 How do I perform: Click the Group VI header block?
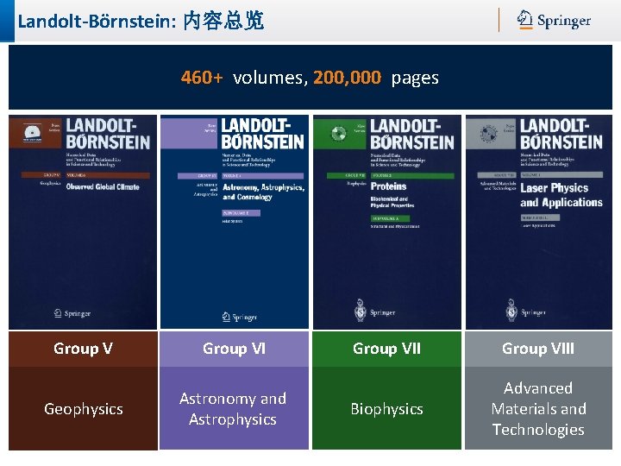tap(234, 349)
